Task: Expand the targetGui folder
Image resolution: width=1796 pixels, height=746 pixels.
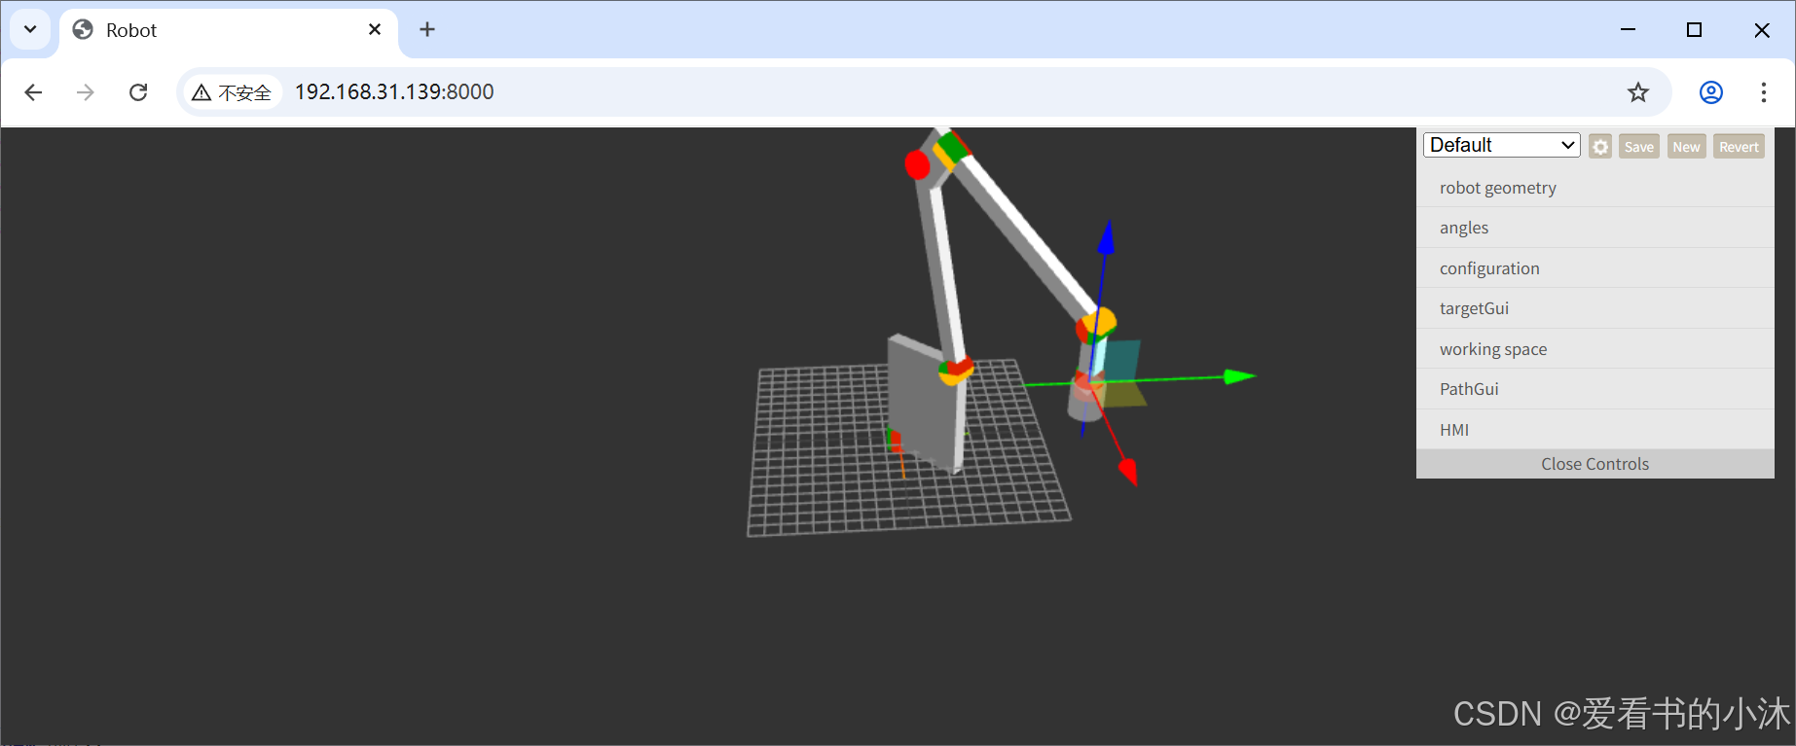Action: pyautogui.click(x=1595, y=308)
